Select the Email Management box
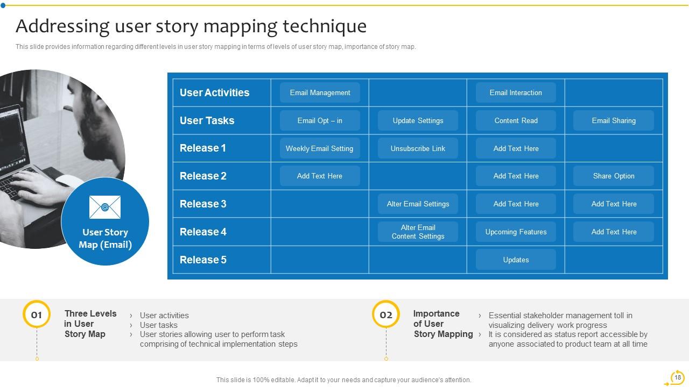Image resolution: width=689 pixels, height=387 pixels. tap(320, 92)
